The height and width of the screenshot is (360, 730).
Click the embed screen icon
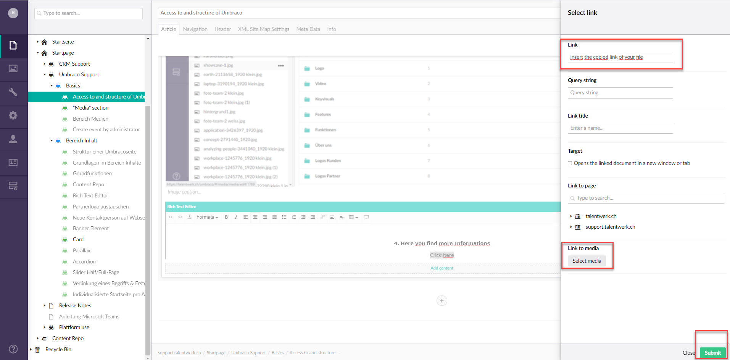366,217
